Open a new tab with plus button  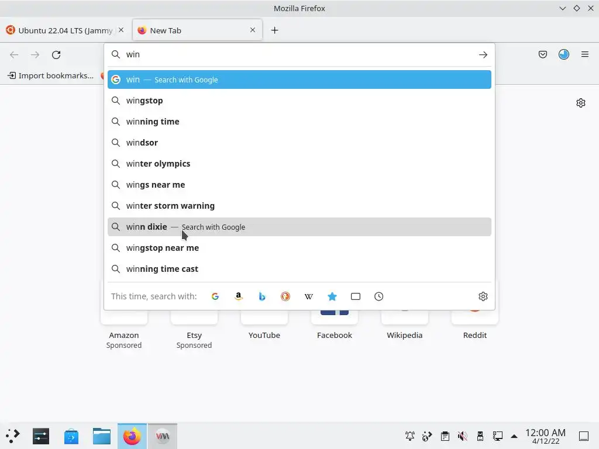coord(275,30)
